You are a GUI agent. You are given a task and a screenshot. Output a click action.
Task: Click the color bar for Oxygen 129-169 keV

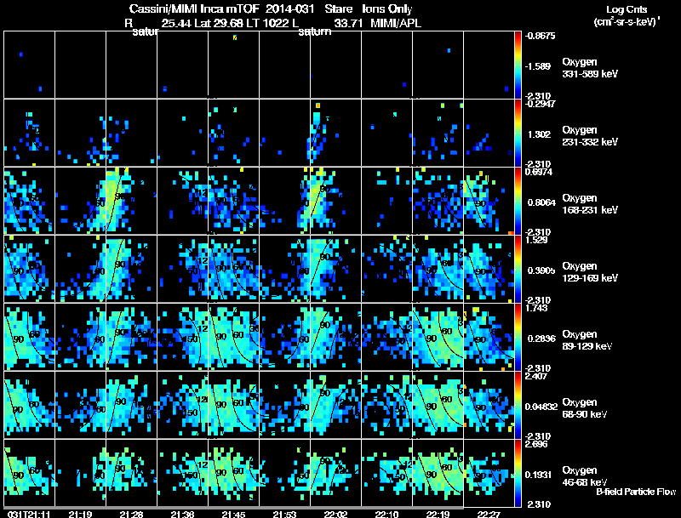click(518, 269)
